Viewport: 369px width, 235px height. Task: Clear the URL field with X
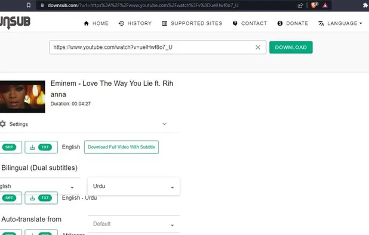pyautogui.click(x=258, y=47)
